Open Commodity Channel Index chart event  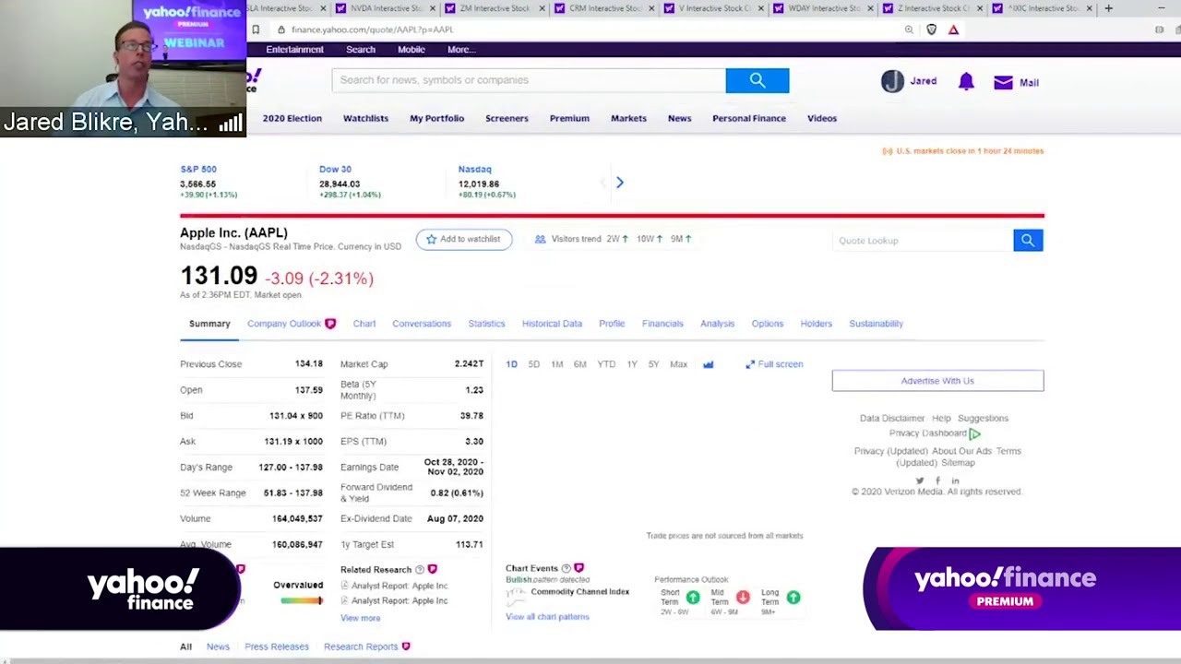579,592
